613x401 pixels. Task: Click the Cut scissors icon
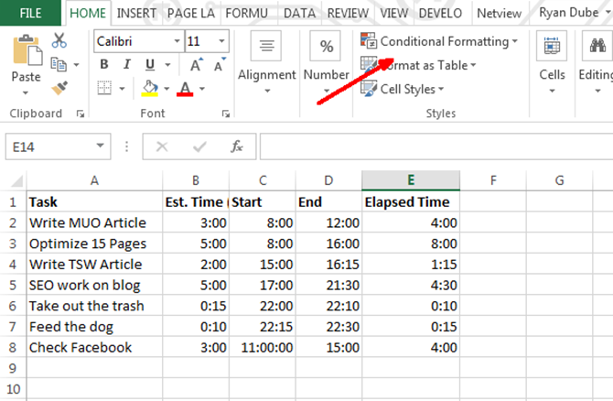pos(59,40)
